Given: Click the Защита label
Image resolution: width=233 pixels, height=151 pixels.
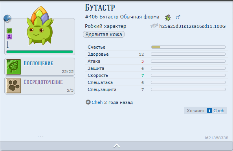Looking at the screenshot, I should click(x=96, y=68).
